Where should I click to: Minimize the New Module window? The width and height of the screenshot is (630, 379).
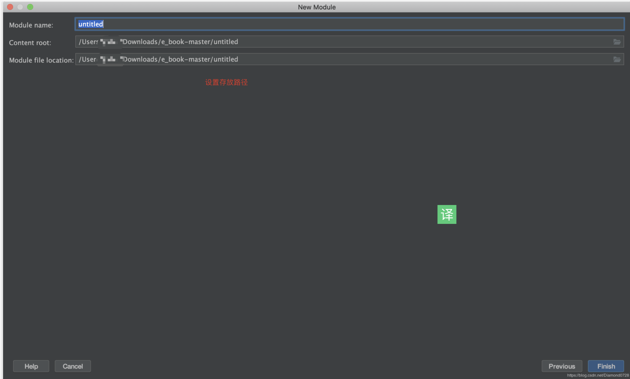20,7
